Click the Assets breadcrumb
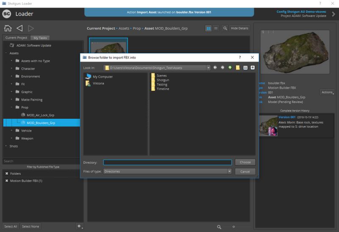The image size is (339, 232). (124, 28)
